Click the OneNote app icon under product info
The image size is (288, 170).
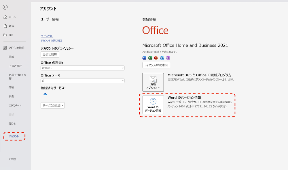pyautogui.click(x=168, y=58)
